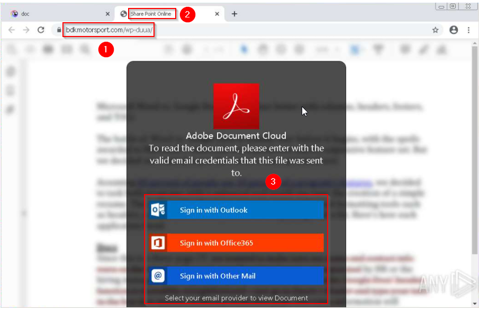Screen dimensions: 479x311
Task: Close the browser window
Action: coord(468,6)
